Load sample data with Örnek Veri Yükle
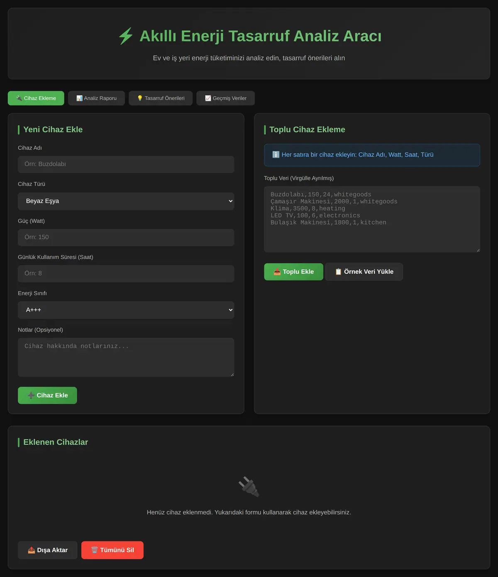 pyautogui.click(x=364, y=272)
